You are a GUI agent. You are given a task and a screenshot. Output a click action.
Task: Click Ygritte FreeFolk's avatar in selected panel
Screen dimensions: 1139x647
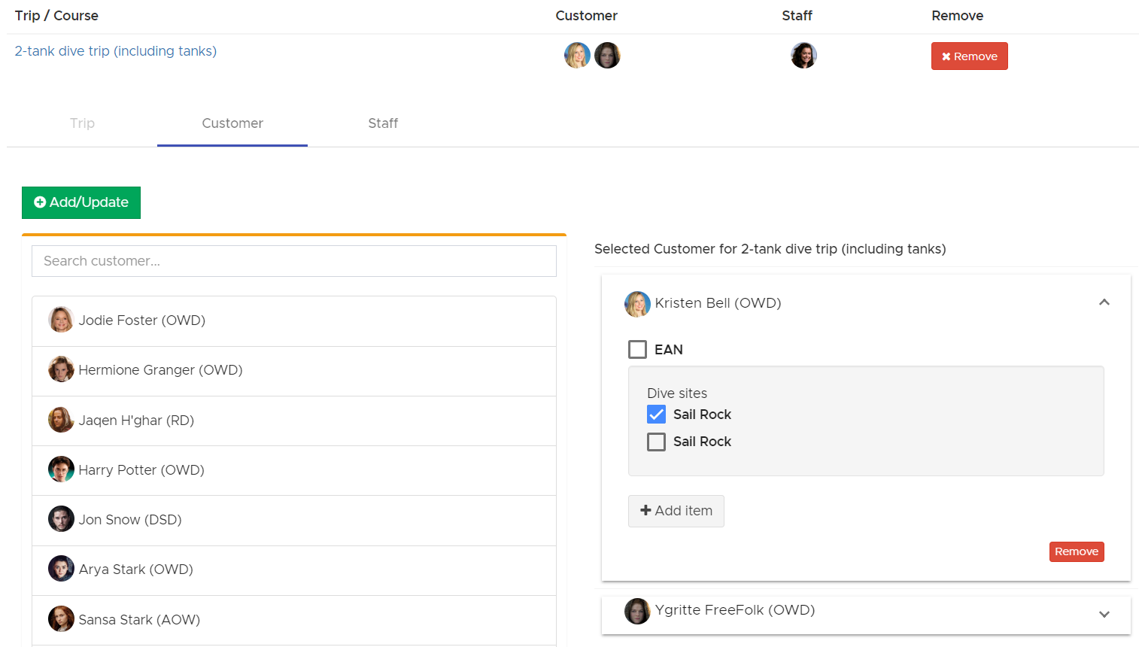pos(637,611)
